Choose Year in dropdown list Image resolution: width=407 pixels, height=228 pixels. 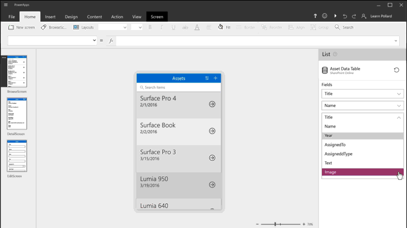coord(363,136)
